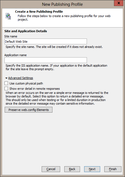125x177 pixels.
Task: Enable the Use custom physical path checkbox
Action: [6, 83]
